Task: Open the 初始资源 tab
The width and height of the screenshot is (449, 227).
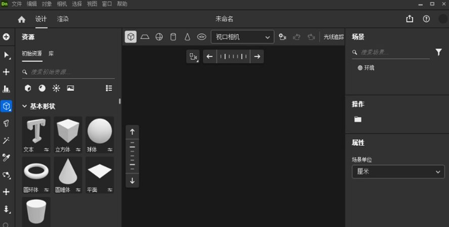Action: [32, 53]
